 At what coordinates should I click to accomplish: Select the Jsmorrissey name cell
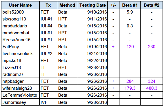click(x=21, y=102)
